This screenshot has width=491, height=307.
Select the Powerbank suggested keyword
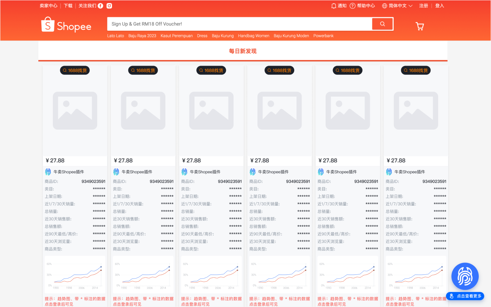(x=323, y=36)
